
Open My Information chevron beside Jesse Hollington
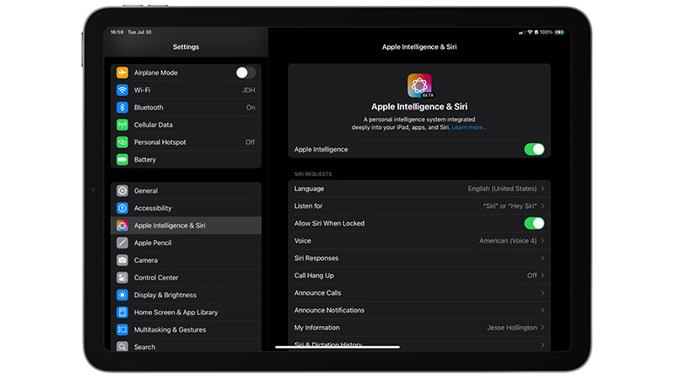point(543,328)
